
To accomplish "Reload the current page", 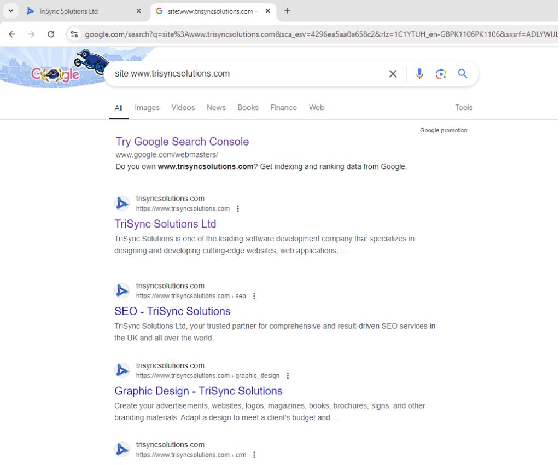I will pyautogui.click(x=51, y=34).
